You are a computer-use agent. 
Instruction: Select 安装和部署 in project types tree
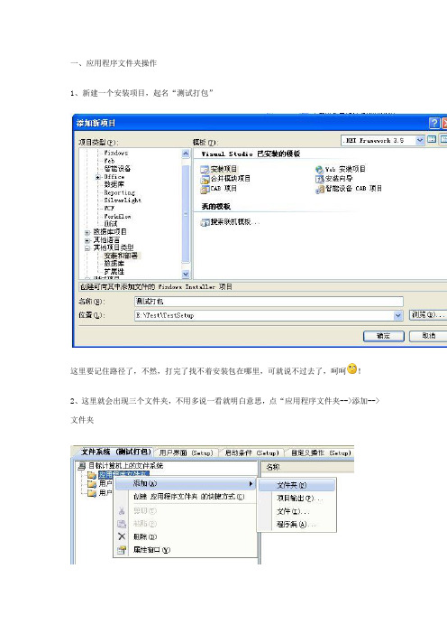[x=121, y=256]
